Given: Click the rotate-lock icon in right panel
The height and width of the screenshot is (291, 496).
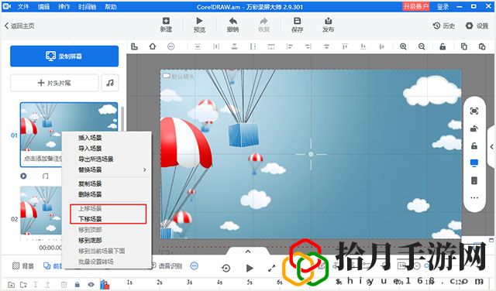Looking at the screenshot, I should click(x=474, y=128).
